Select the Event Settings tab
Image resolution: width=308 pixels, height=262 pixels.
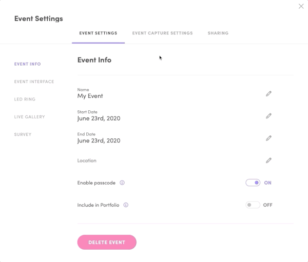[x=98, y=33]
